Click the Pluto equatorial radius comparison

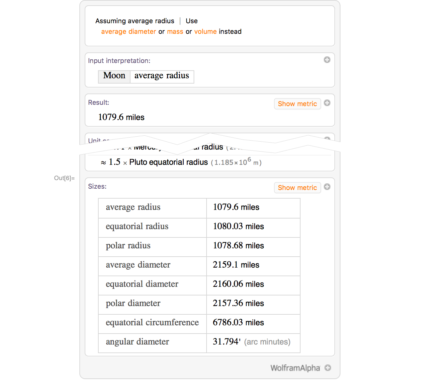click(x=168, y=162)
